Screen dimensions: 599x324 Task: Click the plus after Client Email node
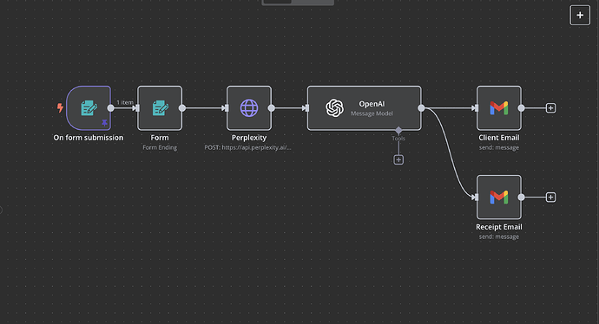pyautogui.click(x=550, y=108)
